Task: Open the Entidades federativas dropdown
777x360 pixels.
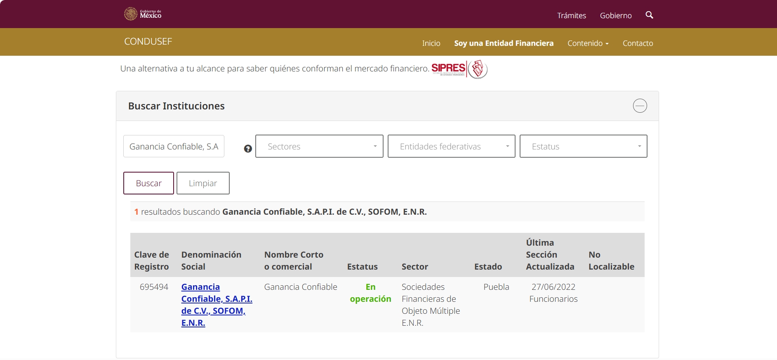Action: click(x=451, y=146)
